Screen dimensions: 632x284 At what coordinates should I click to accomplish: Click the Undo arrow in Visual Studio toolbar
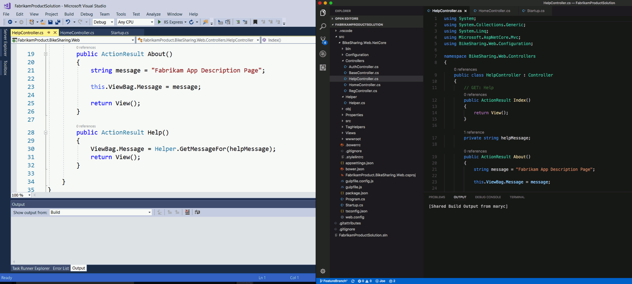(68, 22)
